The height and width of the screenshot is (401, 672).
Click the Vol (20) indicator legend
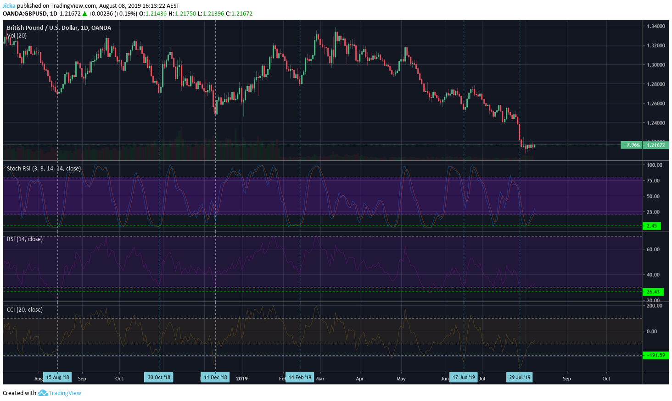pos(17,36)
